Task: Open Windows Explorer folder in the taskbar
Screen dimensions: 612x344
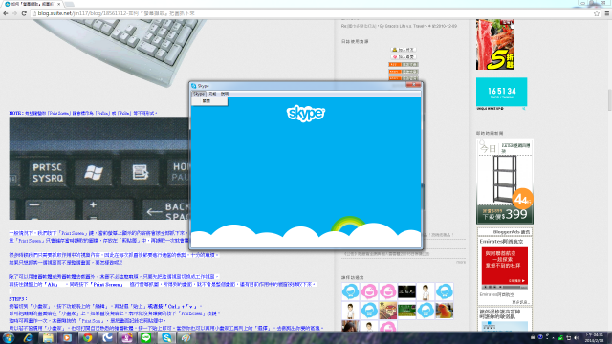Action: click(x=48, y=337)
